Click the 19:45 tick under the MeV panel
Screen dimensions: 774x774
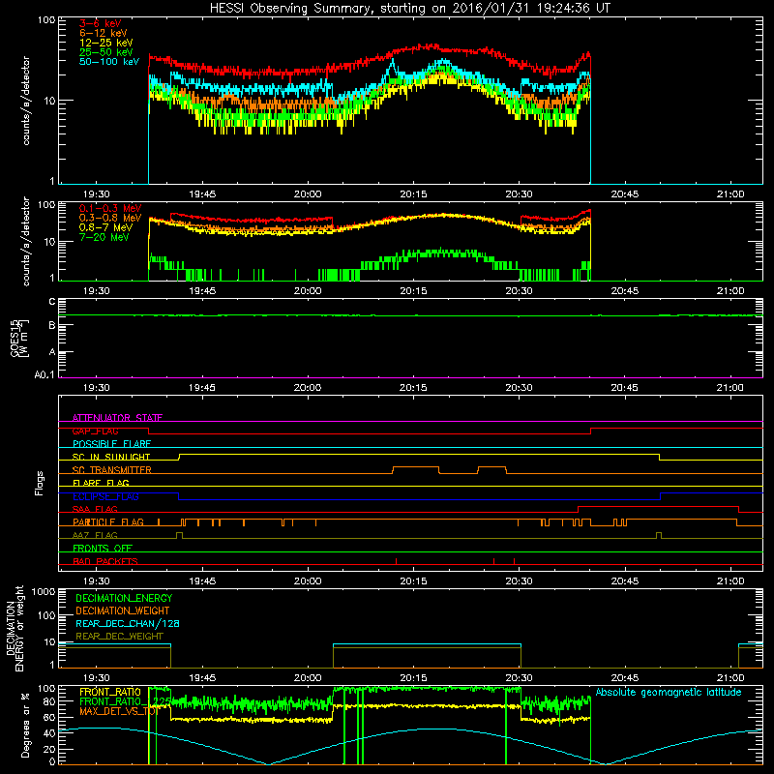202,291
